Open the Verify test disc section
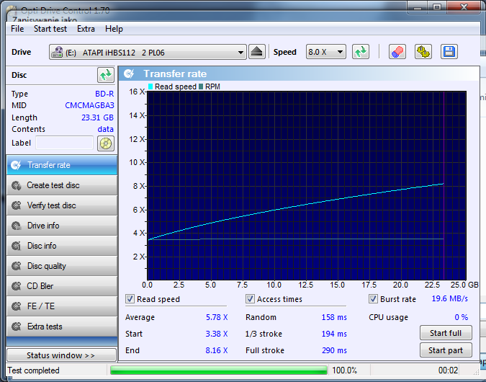The image size is (486, 382). point(62,205)
